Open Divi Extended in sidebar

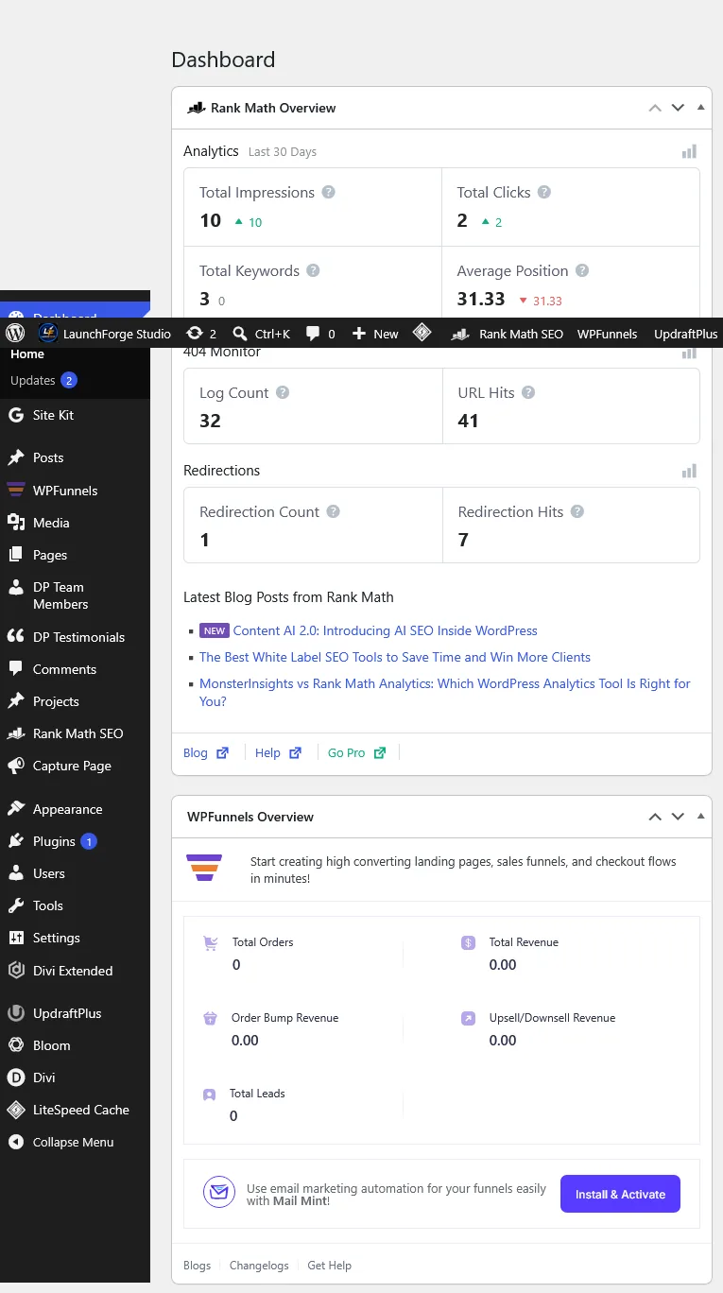tap(75, 971)
